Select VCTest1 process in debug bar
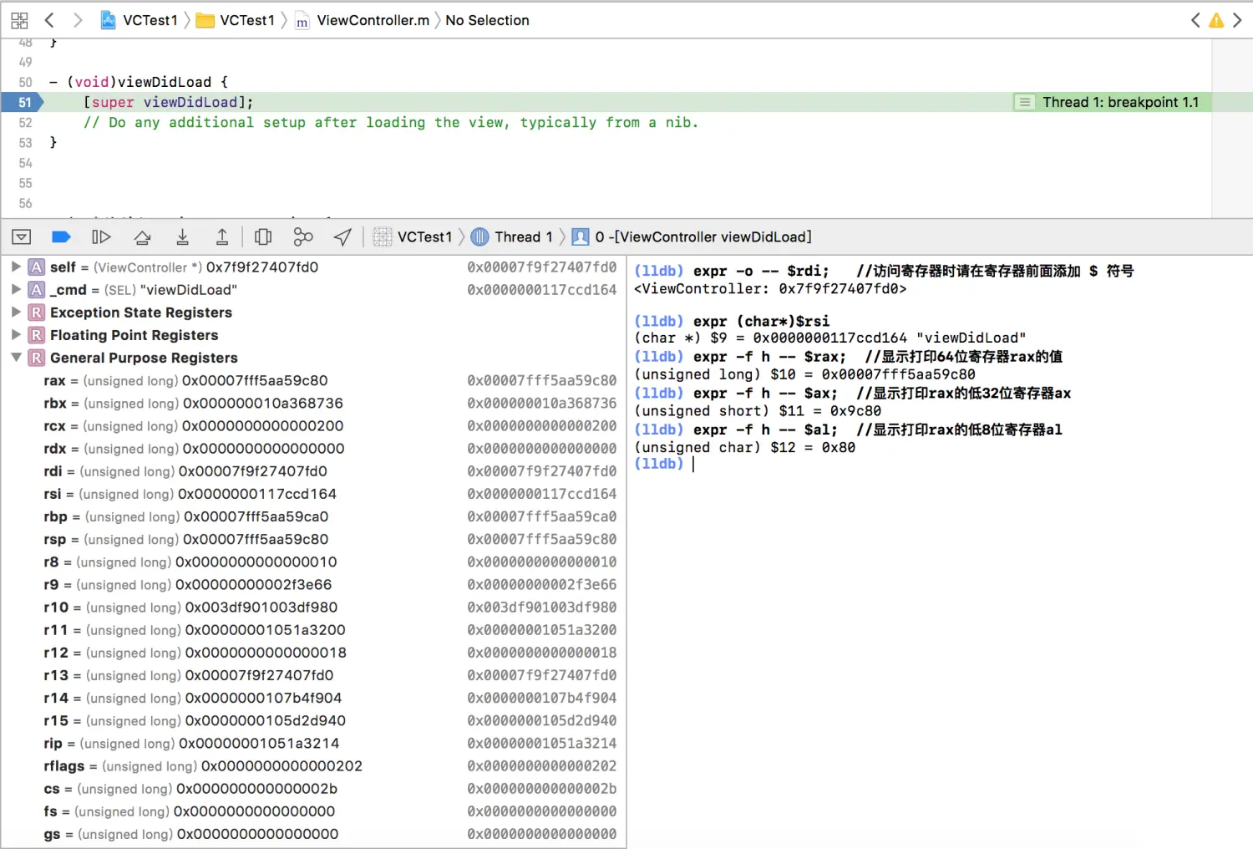The height and width of the screenshot is (849, 1253). pyautogui.click(x=413, y=237)
